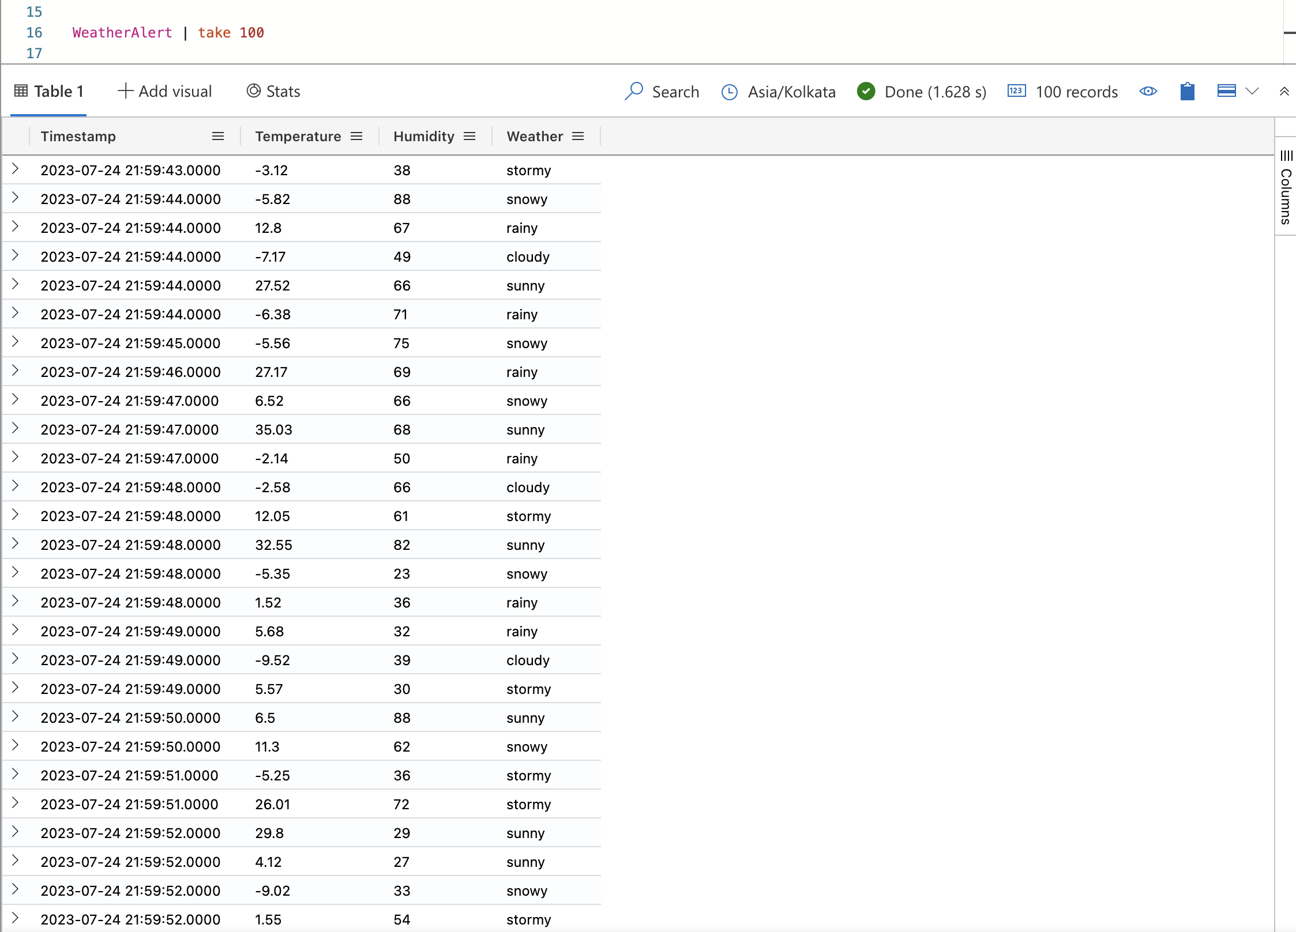Click the 123 records counter icon

1017,91
